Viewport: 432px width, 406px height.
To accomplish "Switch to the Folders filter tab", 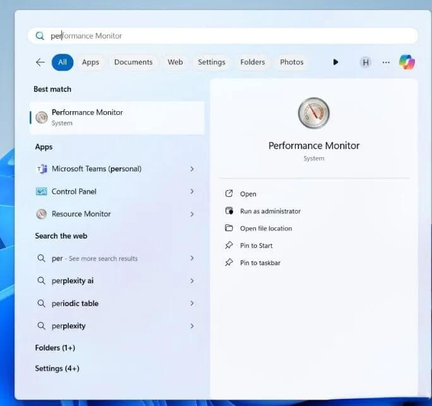I will [253, 63].
